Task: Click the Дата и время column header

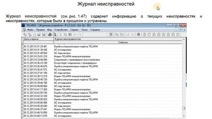Action: point(38,39)
